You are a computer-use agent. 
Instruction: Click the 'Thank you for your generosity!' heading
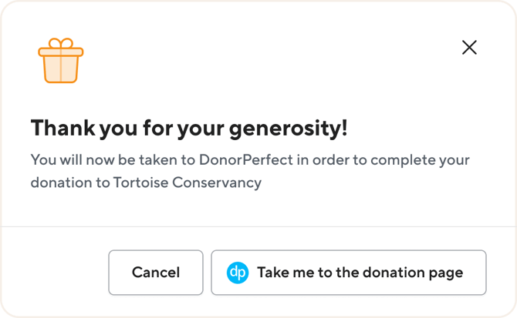coord(189,128)
